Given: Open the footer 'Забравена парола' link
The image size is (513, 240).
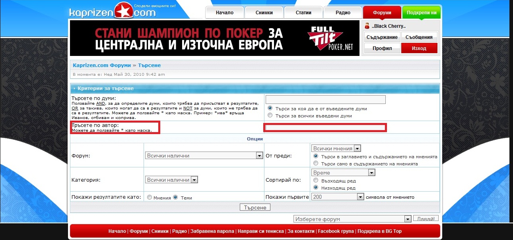Looking at the screenshot, I should 212,231.
